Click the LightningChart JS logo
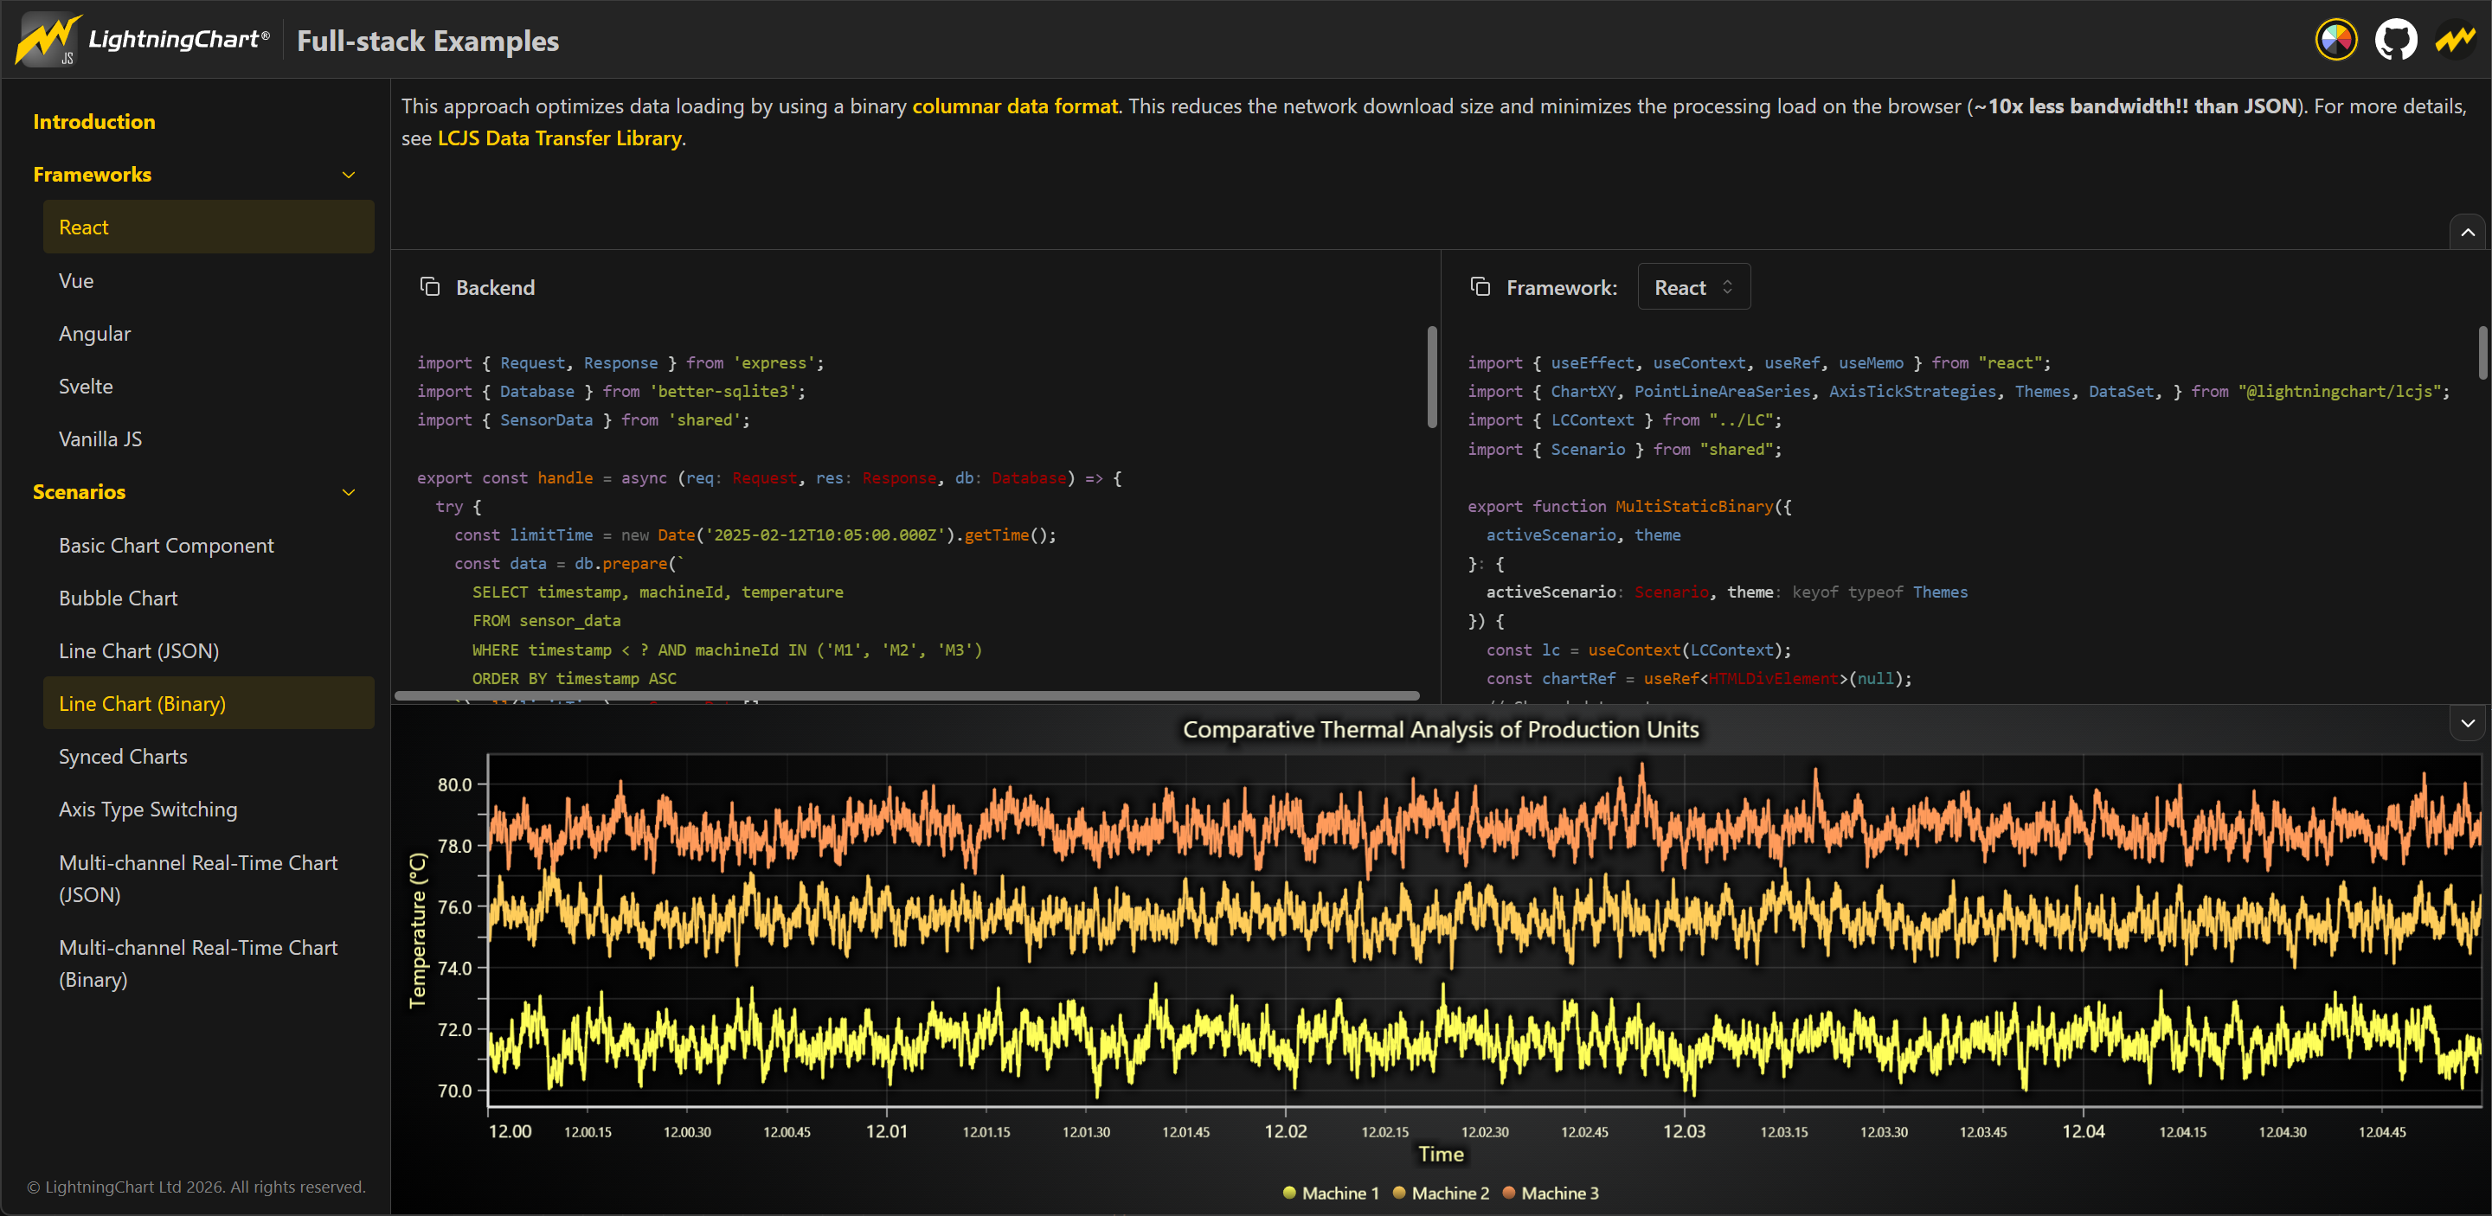Image resolution: width=2492 pixels, height=1216 pixels. click(x=142, y=40)
